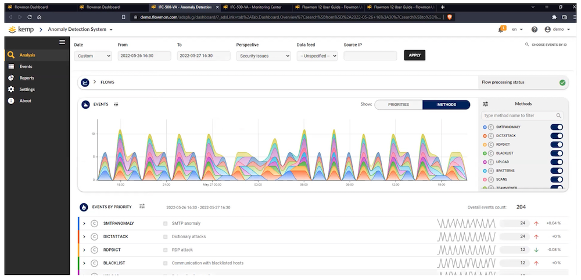The height and width of the screenshot is (280, 581).
Task: Click the help question mark icon
Action: [x=534, y=29]
